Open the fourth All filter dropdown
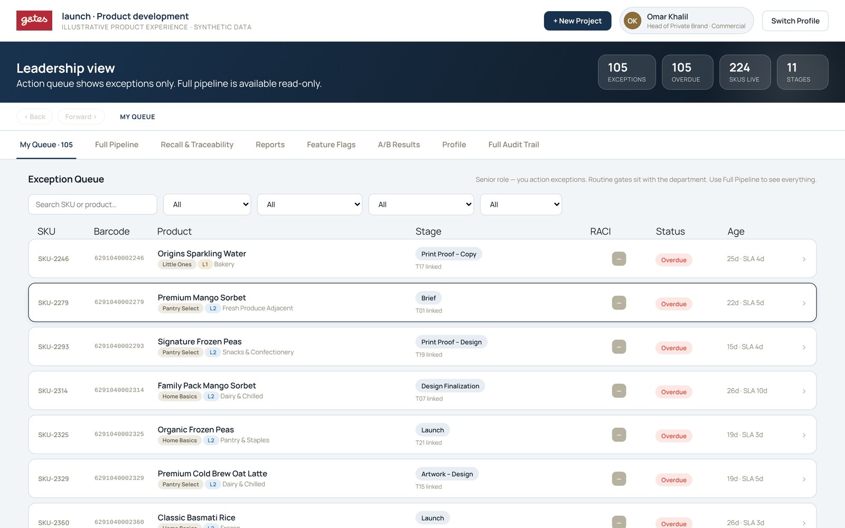Screen dimensions: 845x528 point(521,204)
